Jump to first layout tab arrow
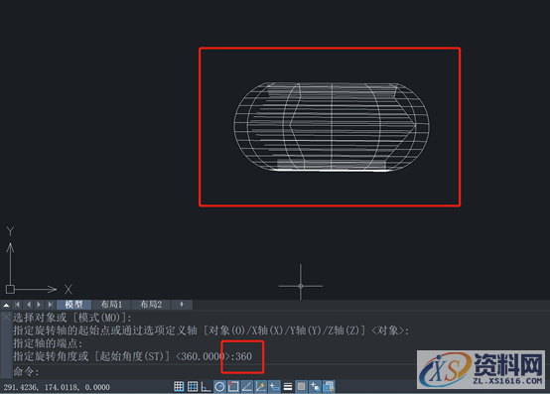Image resolution: width=550 pixels, height=394 pixels. tap(17, 305)
